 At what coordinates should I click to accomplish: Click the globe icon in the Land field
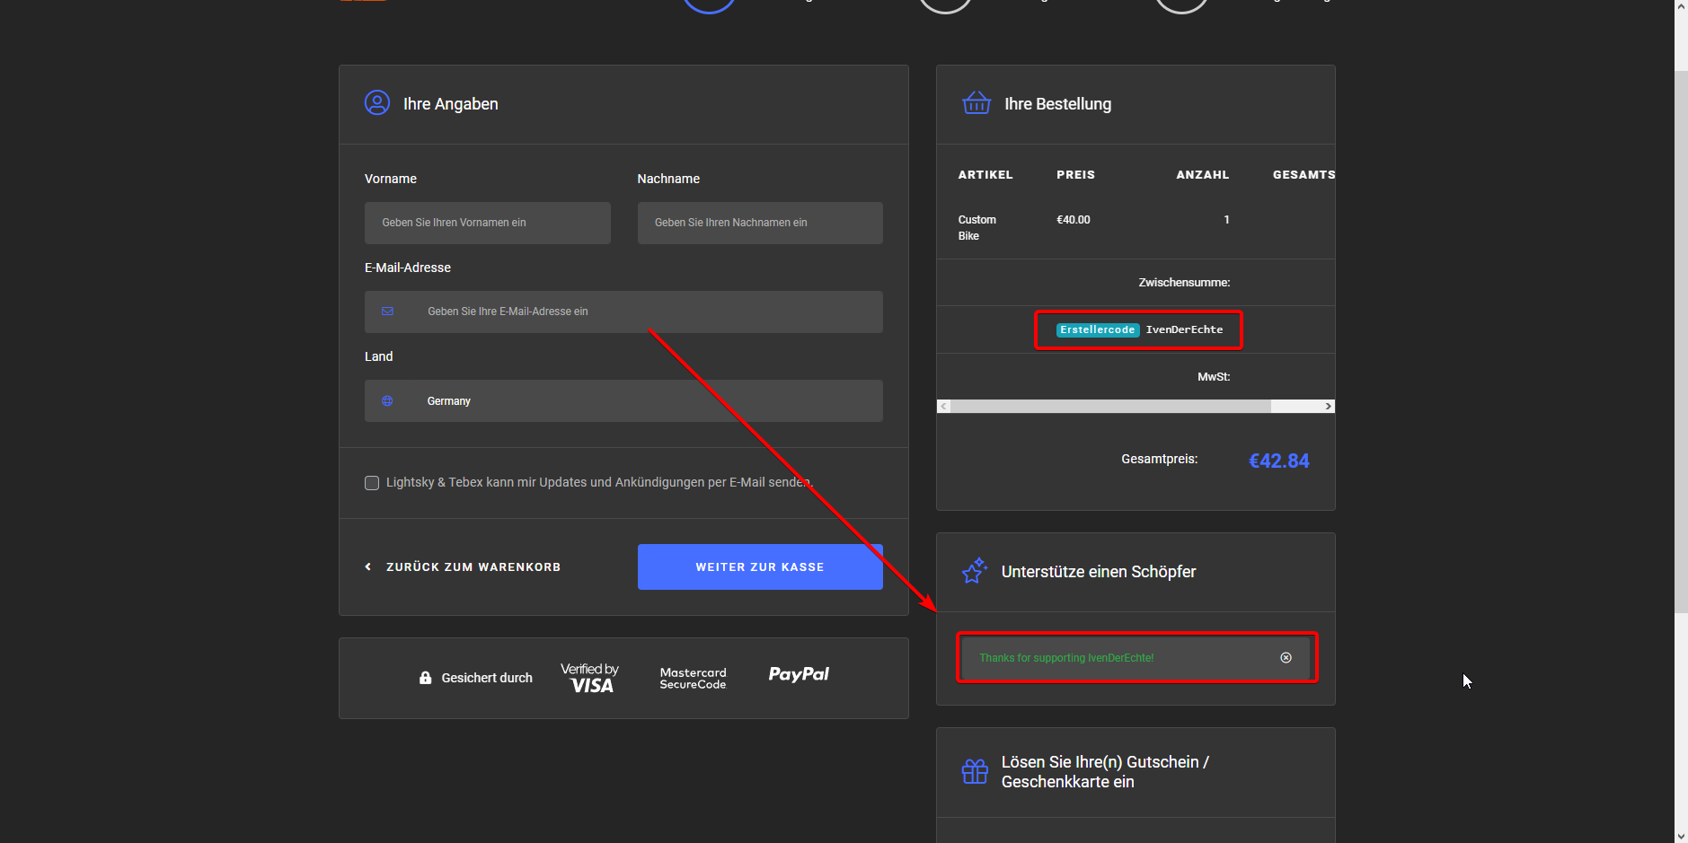pyautogui.click(x=387, y=401)
